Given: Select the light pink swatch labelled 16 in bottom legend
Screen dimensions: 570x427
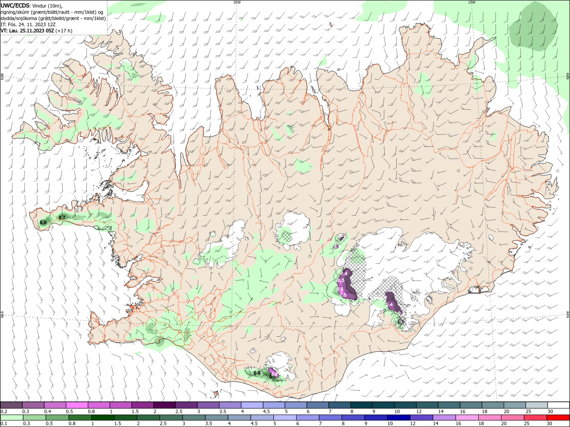Looking at the screenshot, I should (x=467, y=418).
